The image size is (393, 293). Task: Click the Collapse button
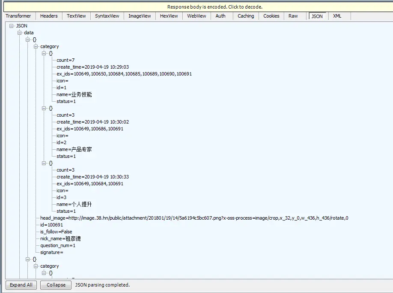(56, 285)
